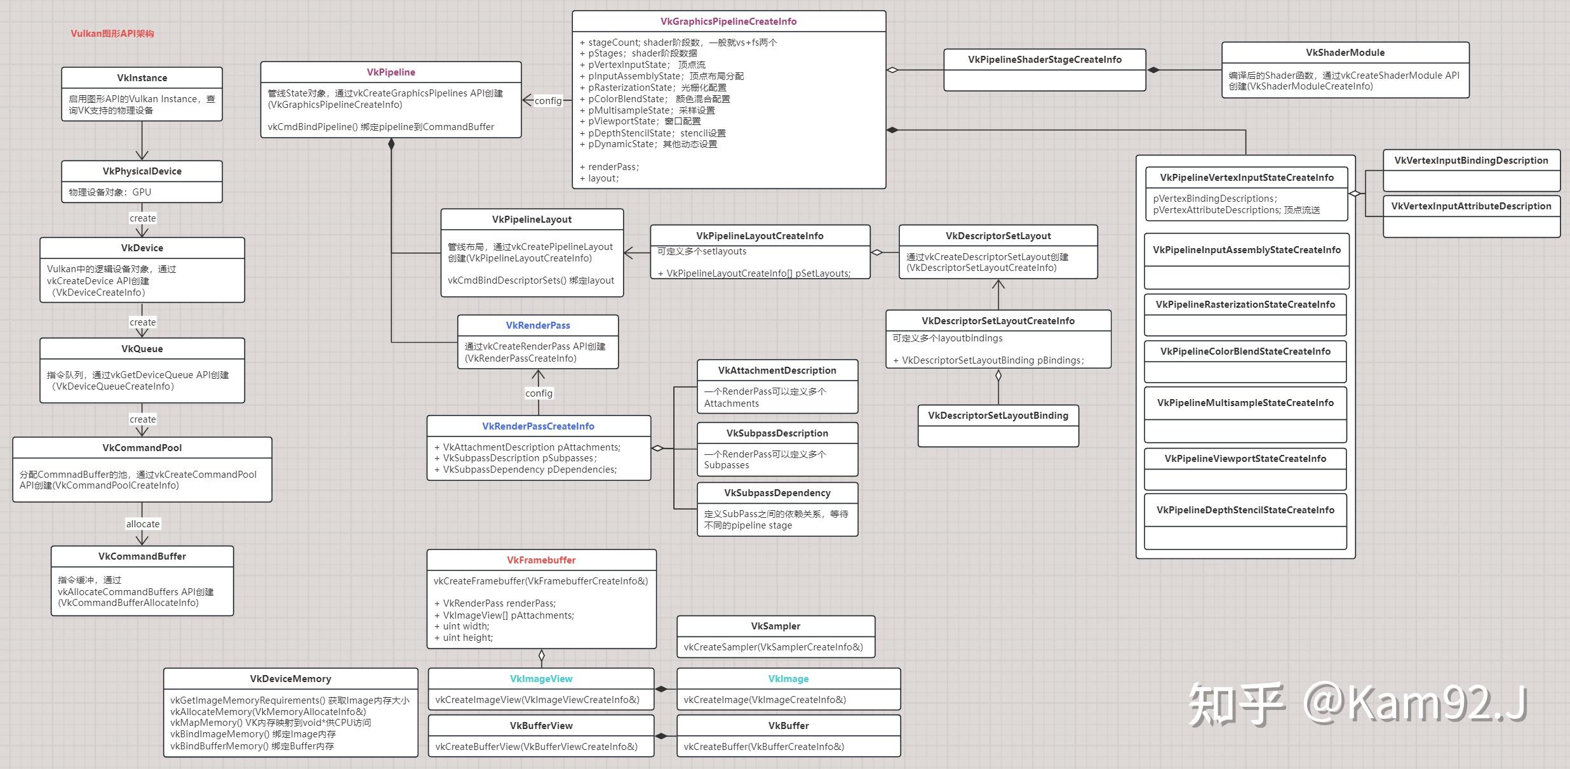Click the VkImageView box header
Viewport: 1570px width, 769px height.
pyautogui.click(x=540, y=679)
